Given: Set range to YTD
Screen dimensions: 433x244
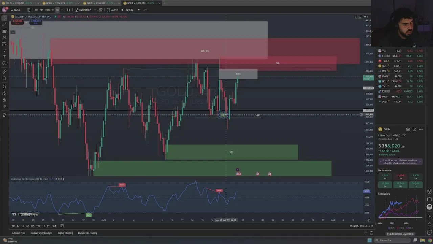Looking at the screenshot, I should (38, 226).
